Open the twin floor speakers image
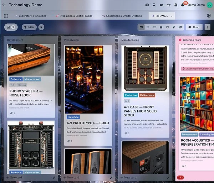This screenshot has width=214, height=183. click(88, 162)
